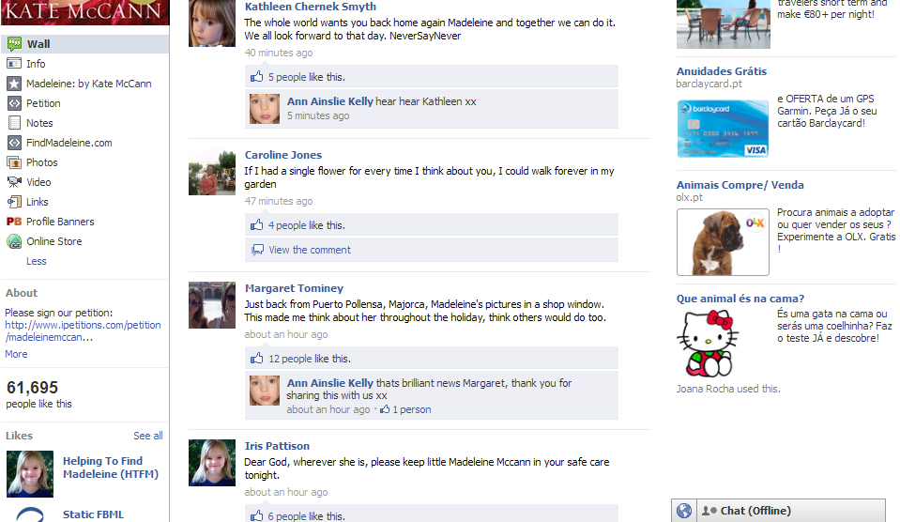Click the Info page icon
This screenshot has width=900, height=522.
pos(14,64)
